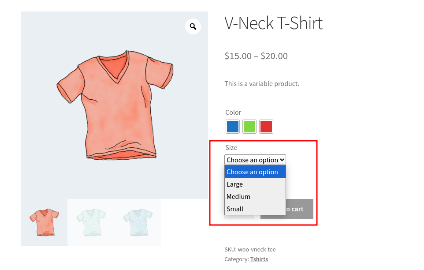The image size is (424, 270).
Task: Click the Add to cart button
Action: [299, 209]
